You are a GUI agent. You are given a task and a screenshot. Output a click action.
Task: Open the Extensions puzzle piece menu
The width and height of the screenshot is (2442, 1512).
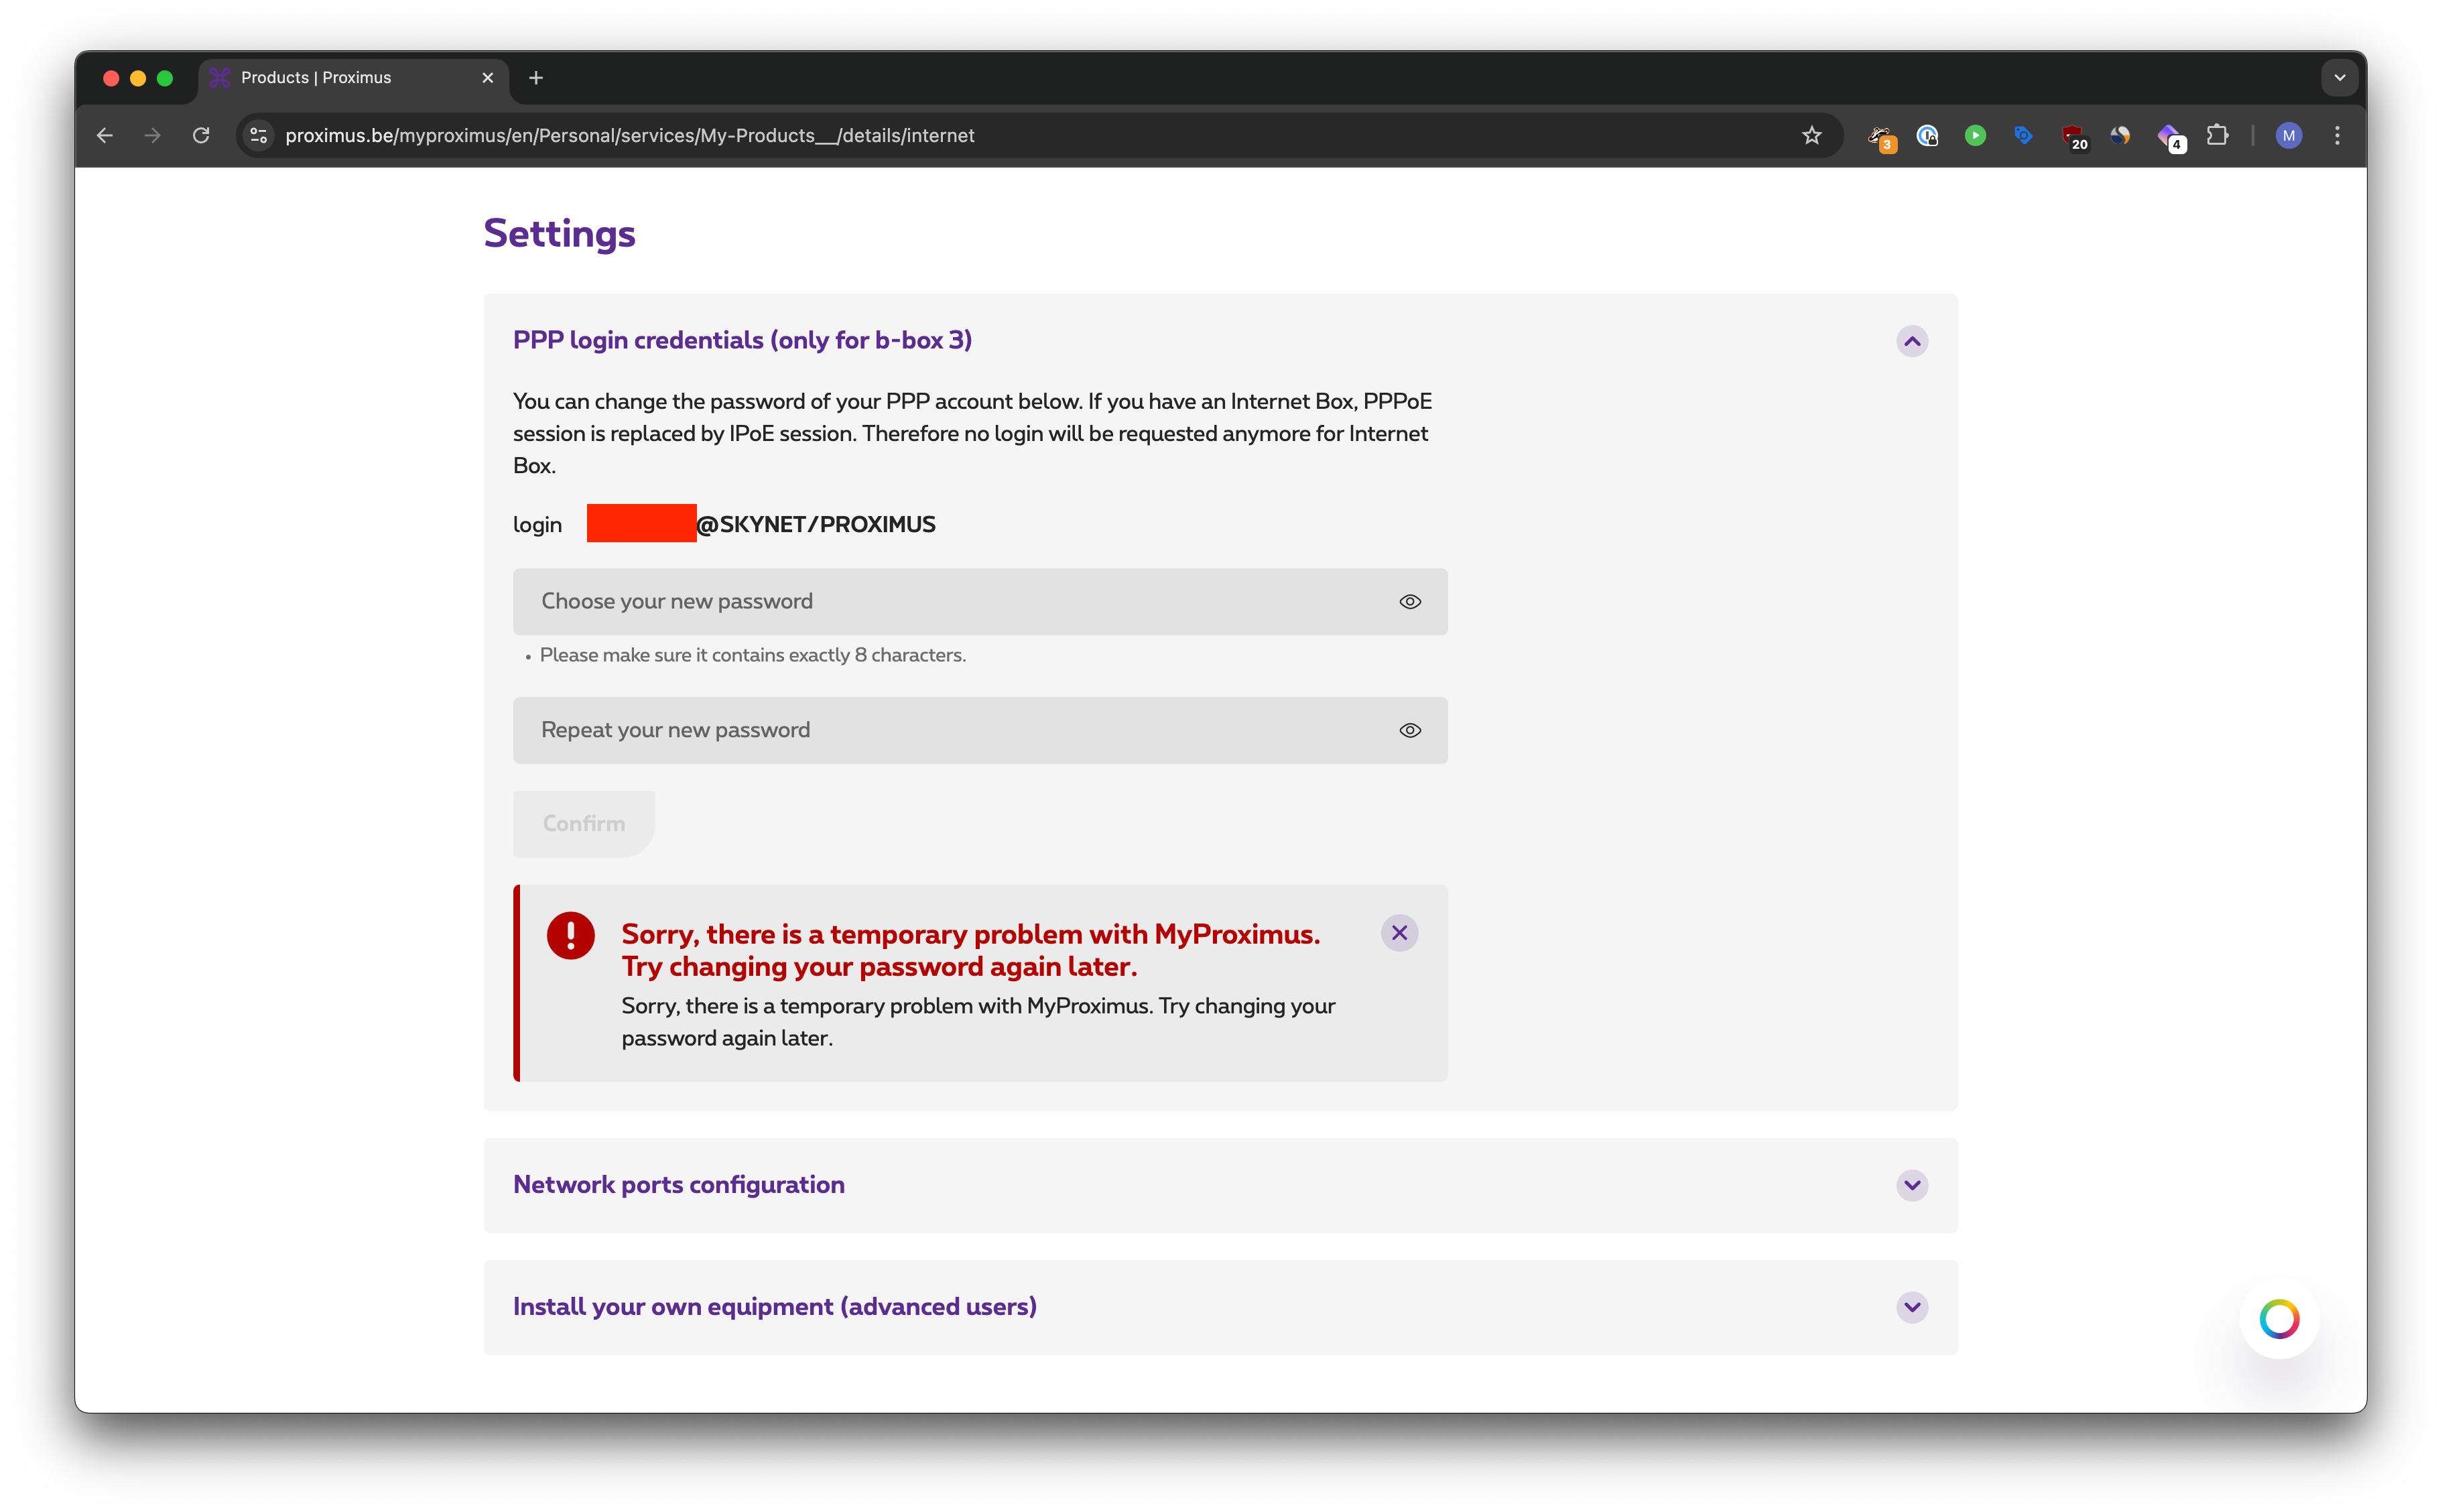[x=2217, y=135]
